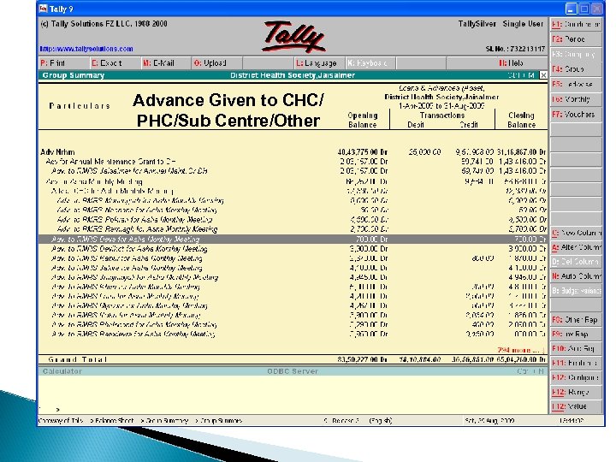Activate the Calculator panel bar

tap(293, 371)
